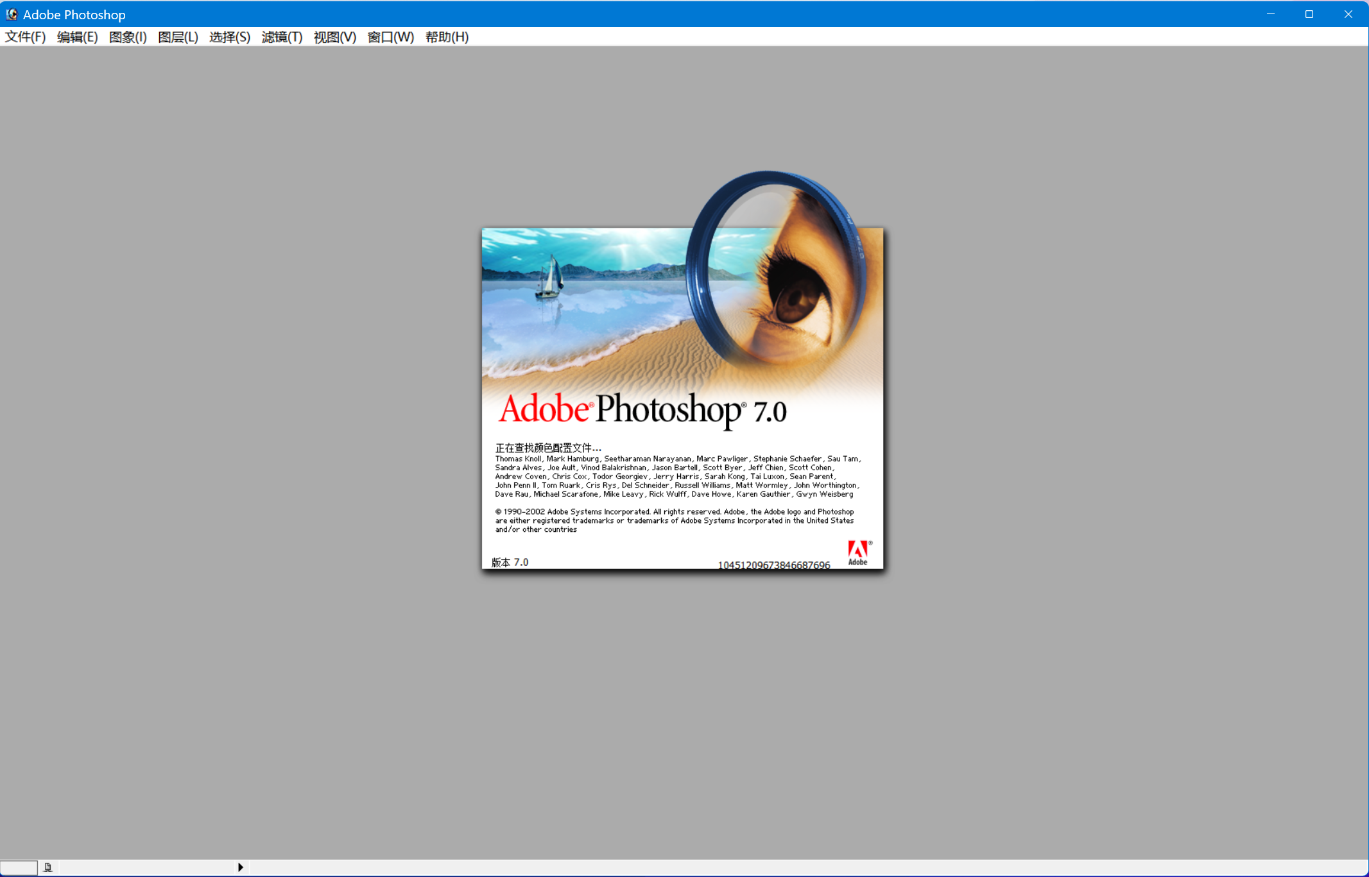Click the Adobe Photoshop 7.0 title text
The image size is (1369, 877).
pos(642,409)
